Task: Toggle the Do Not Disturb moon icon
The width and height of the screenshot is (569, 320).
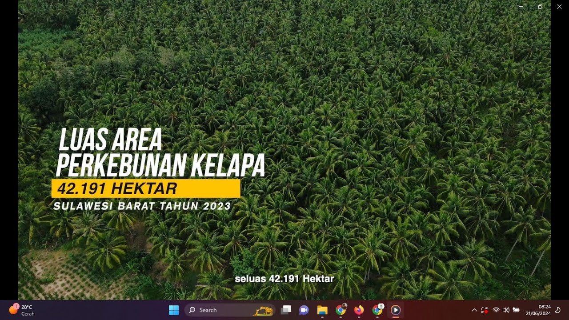Action: (x=558, y=310)
